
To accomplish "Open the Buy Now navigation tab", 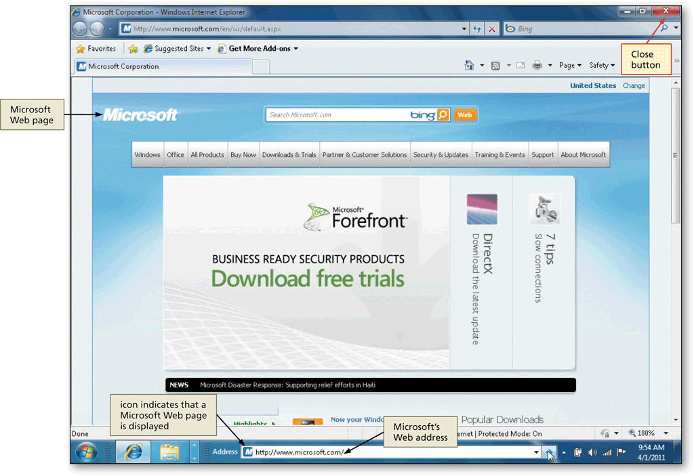I will coord(243,155).
